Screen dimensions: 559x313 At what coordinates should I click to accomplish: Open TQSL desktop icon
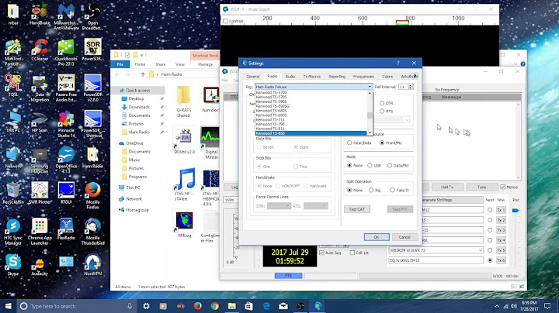(x=13, y=85)
